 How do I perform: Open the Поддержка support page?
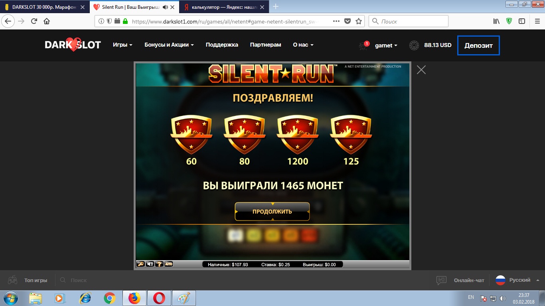[x=222, y=45]
